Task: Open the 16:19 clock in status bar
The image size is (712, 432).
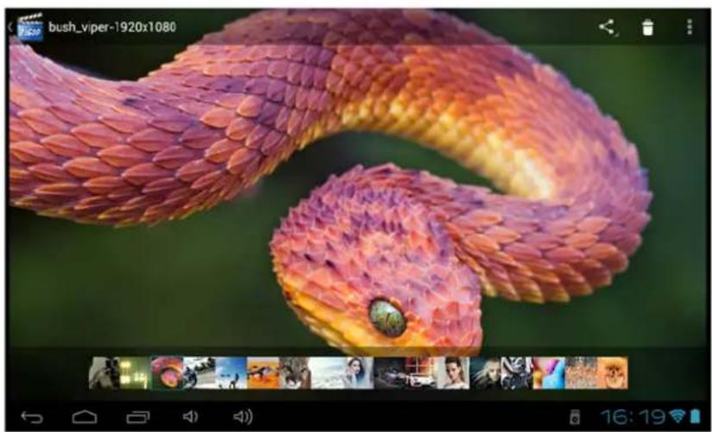Action: tap(633, 416)
